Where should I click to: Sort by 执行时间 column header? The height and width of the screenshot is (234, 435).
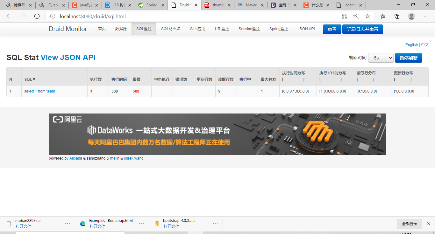point(119,79)
